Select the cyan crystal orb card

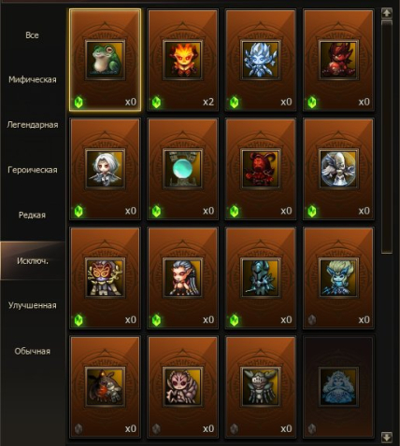[x=183, y=169]
